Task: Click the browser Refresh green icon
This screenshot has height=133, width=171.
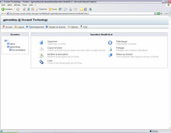Action: tap(28, 9)
